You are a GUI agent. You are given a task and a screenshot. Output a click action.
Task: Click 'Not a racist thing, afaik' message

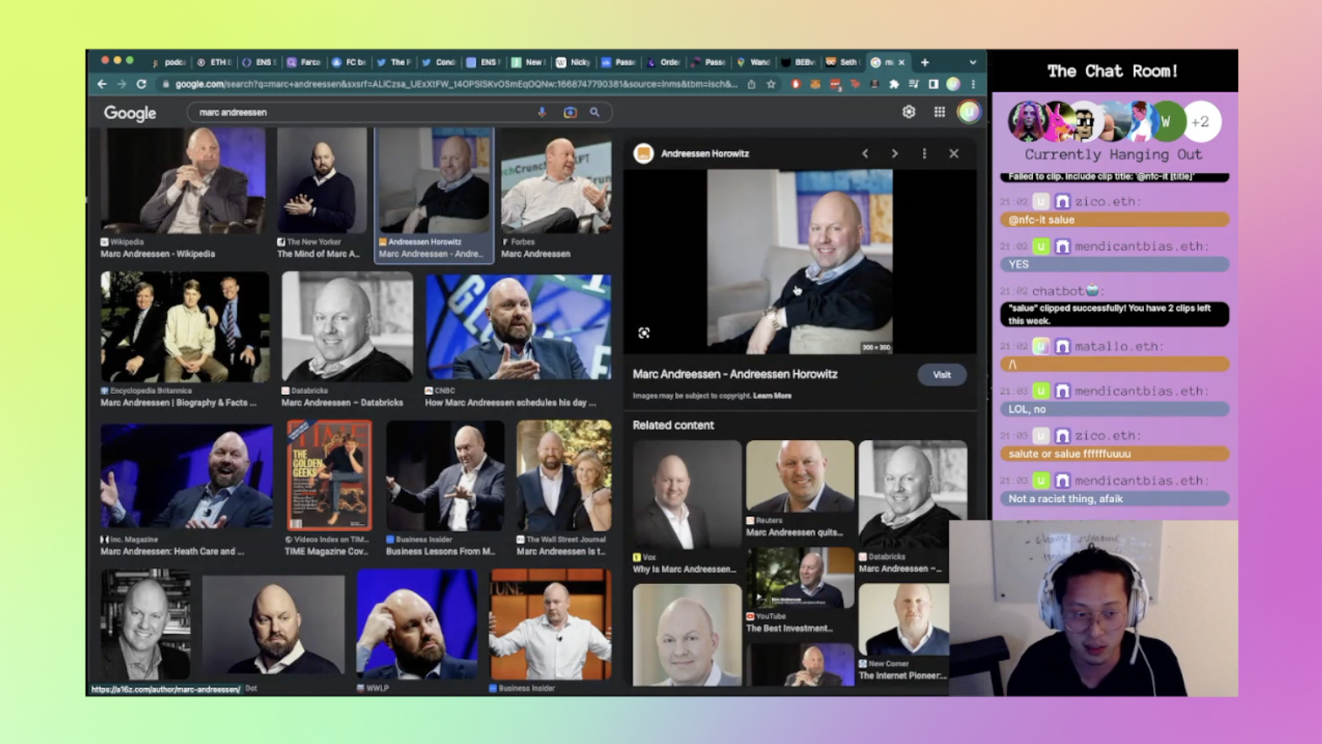tap(1115, 499)
